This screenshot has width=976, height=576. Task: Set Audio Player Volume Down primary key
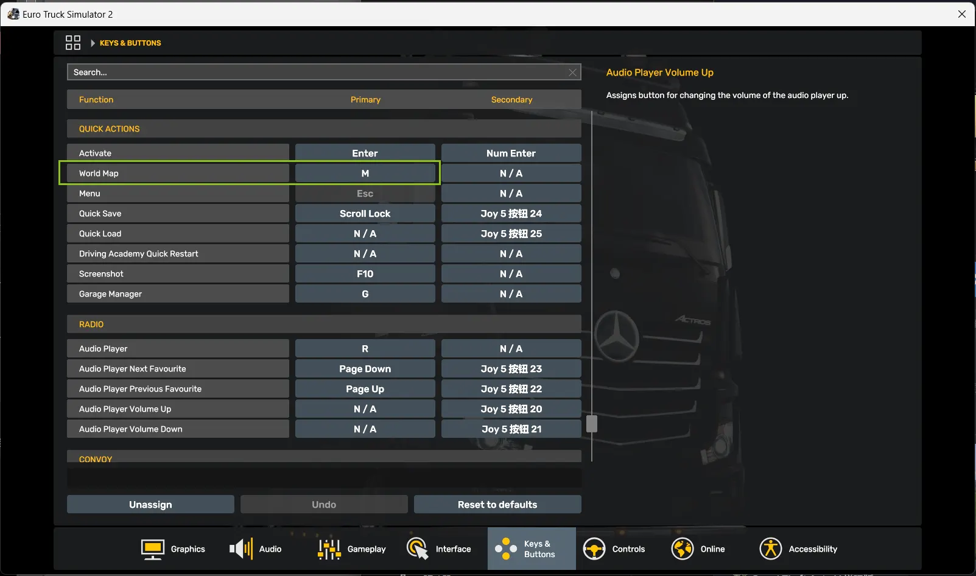[x=365, y=429]
